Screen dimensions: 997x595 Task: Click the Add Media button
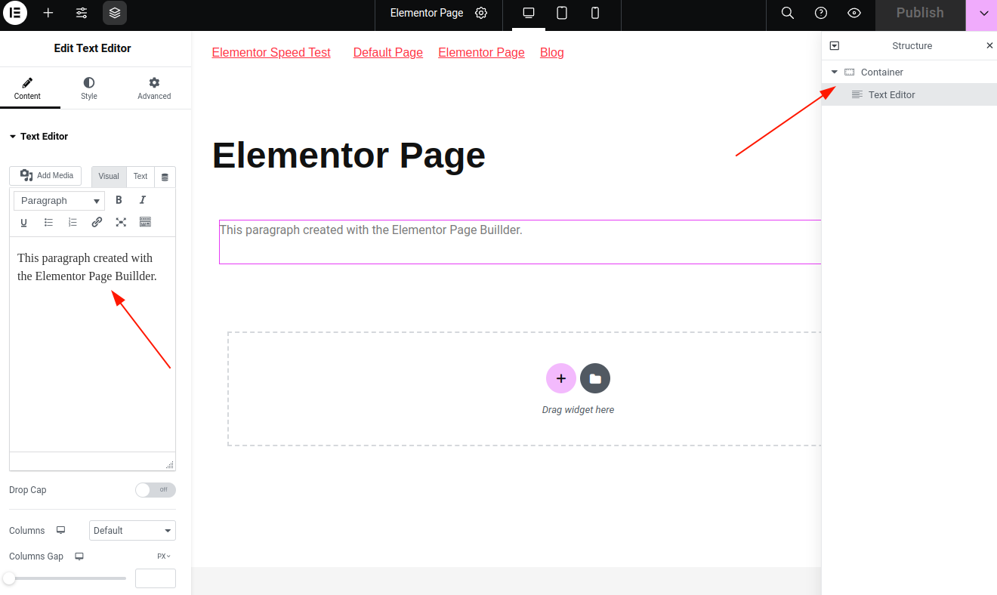45,176
